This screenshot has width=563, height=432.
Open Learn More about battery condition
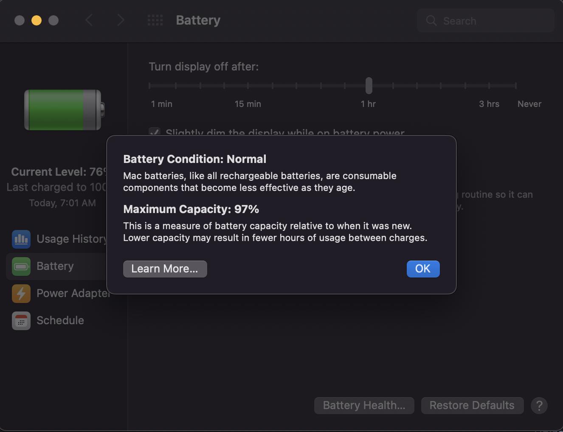coord(165,269)
